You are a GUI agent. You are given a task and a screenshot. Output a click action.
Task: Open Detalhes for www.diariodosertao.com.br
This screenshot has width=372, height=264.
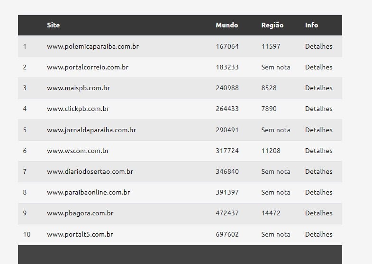coord(318,171)
